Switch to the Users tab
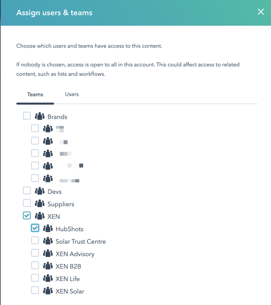 (x=72, y=94)
